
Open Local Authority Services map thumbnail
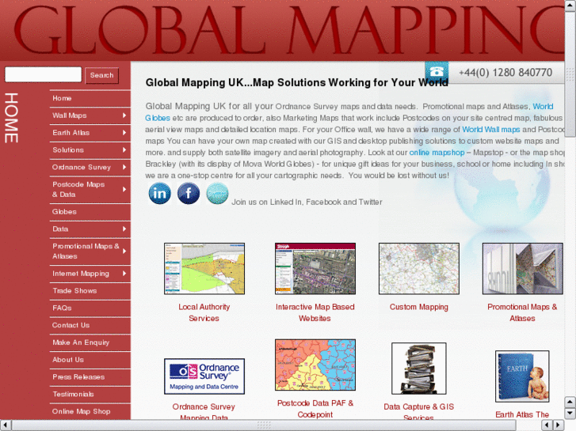click(x=204, y=269)
